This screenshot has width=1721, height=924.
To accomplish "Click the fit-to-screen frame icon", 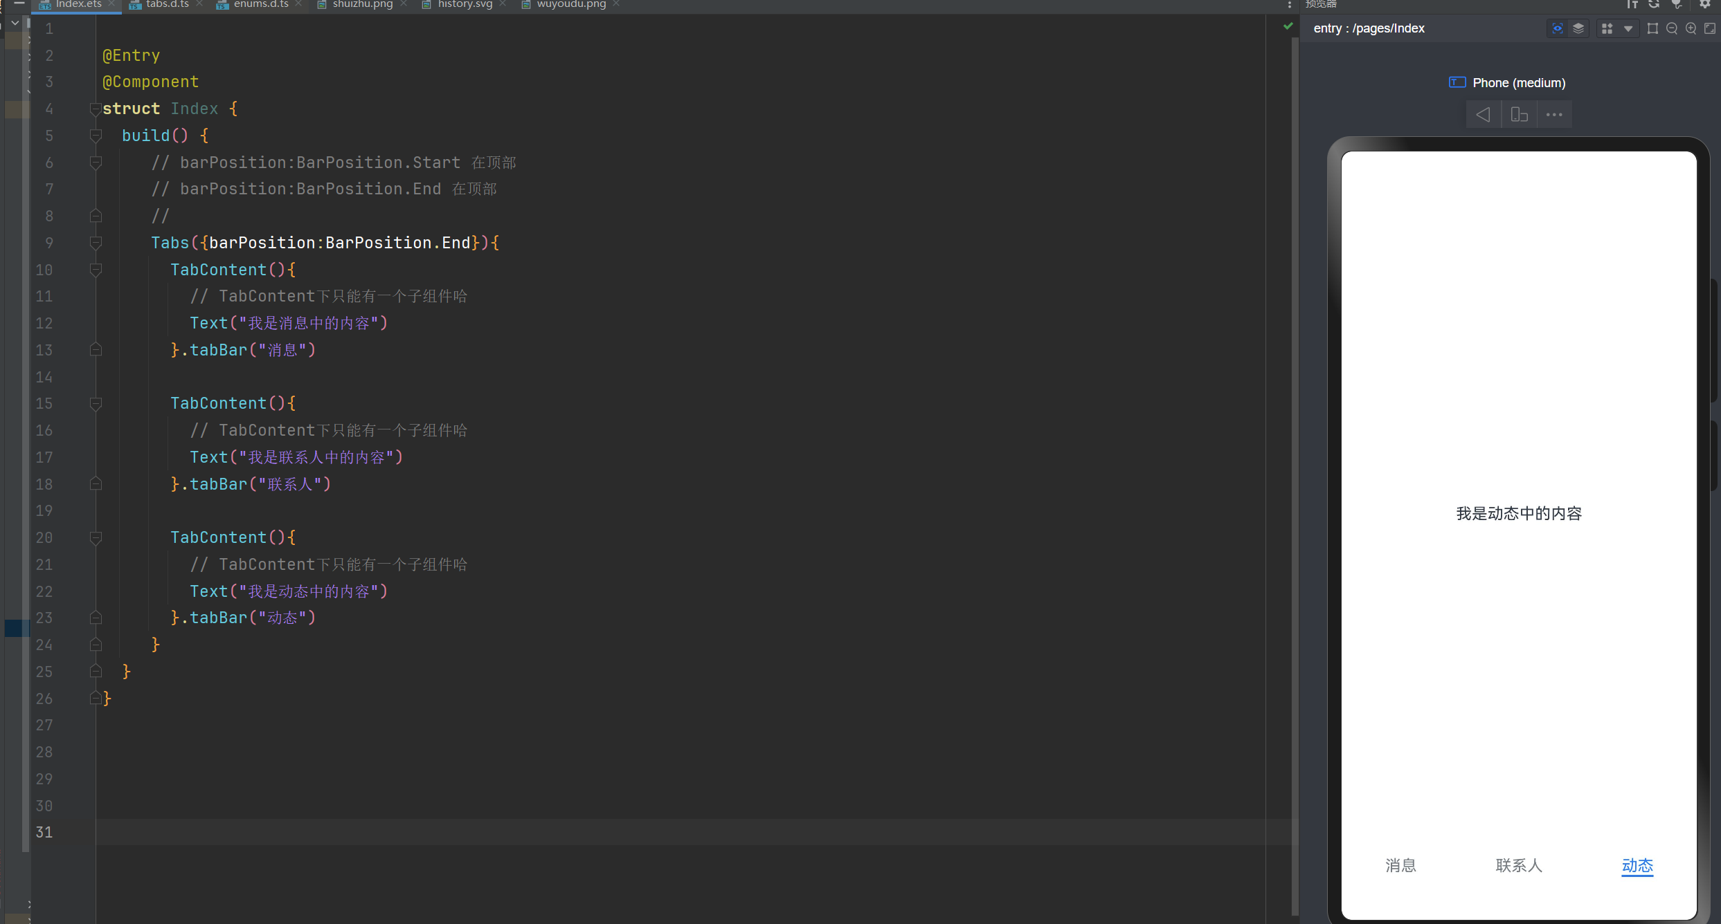I will tap(1652, 28).
